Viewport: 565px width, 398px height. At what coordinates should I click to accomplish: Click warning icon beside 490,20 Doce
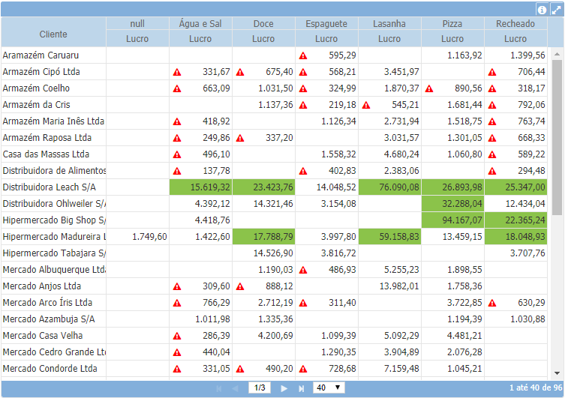[240, 370]
